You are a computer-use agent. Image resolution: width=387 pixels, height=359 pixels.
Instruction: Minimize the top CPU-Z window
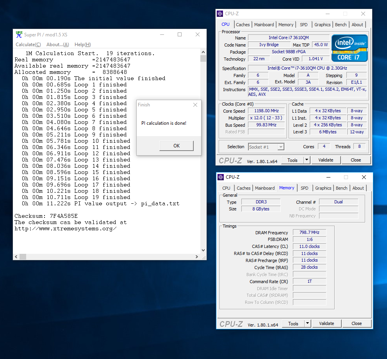(x=328, y=14)
